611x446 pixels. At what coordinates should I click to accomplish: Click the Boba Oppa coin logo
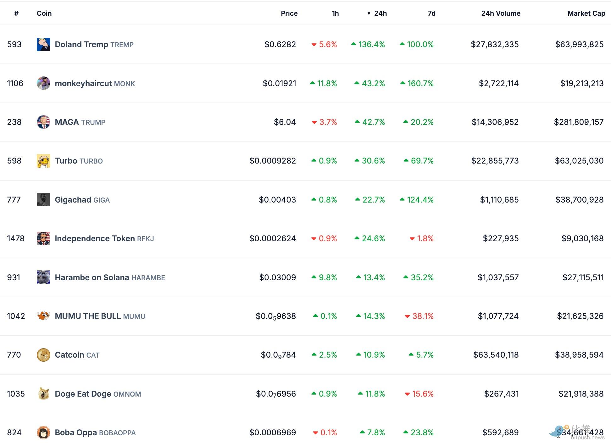pos(43,432)
